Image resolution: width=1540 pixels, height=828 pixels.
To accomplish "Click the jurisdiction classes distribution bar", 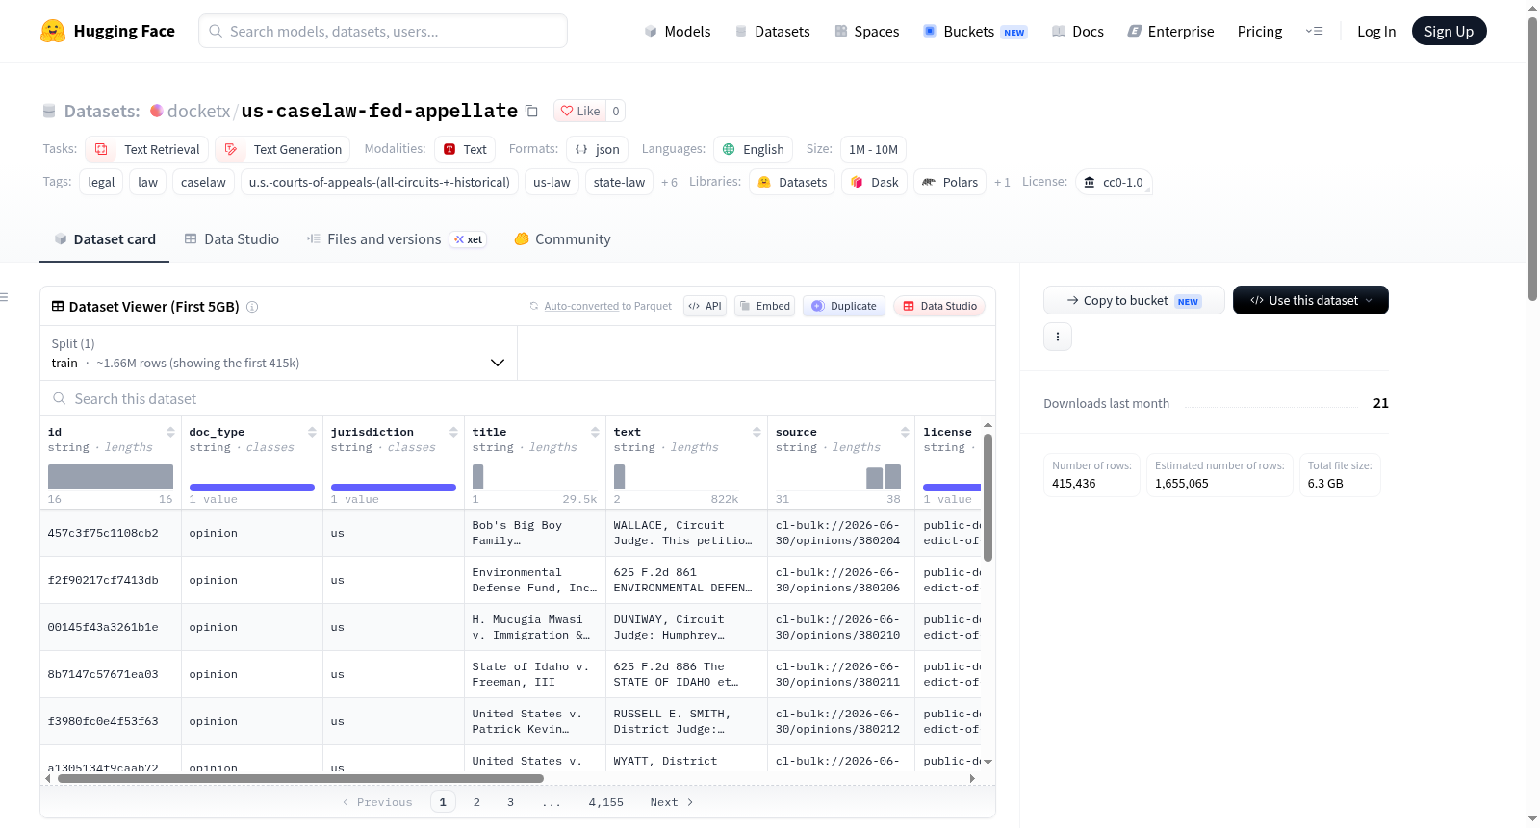I will point(394,488).
